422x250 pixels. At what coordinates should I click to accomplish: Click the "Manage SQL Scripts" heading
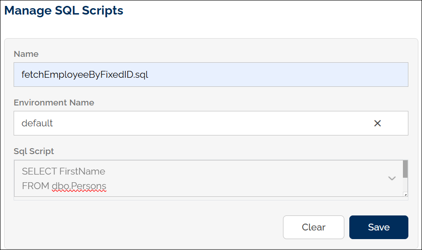[x=64, y=10]
